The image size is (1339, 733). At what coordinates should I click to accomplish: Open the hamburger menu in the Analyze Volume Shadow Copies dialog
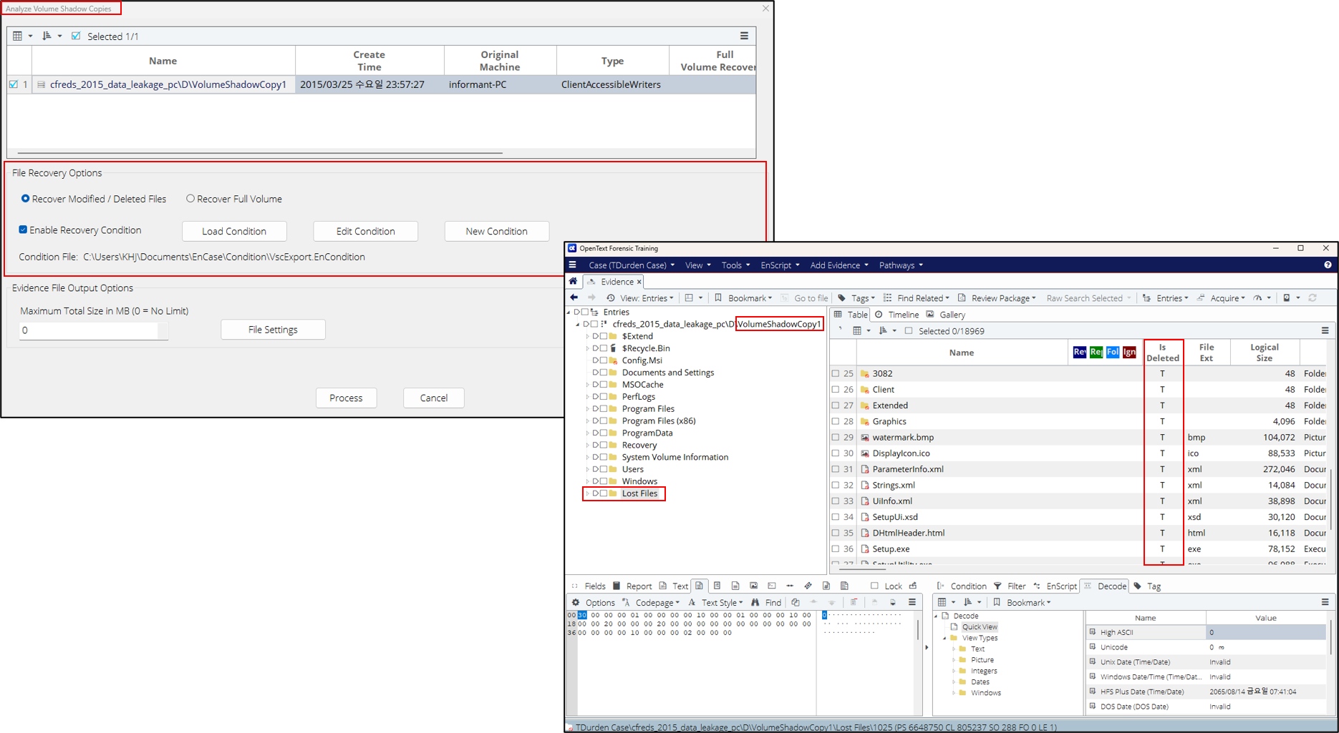[x=744, y=36]
